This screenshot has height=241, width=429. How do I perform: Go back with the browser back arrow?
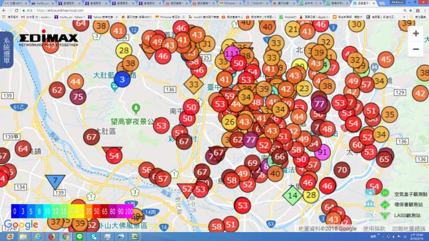pos(4,10)
